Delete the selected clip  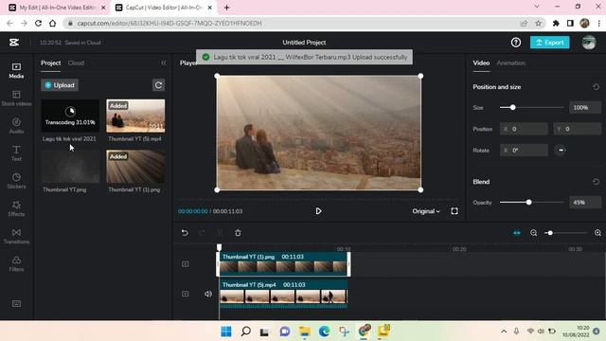(x=238, y=233)
